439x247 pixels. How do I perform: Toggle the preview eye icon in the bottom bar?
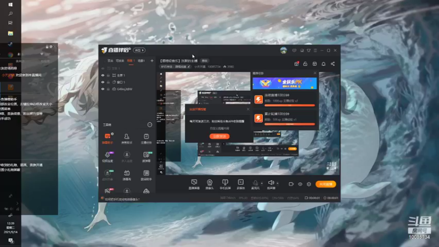pyautogui.click(x=300, y=184)
